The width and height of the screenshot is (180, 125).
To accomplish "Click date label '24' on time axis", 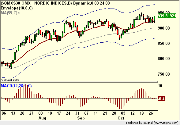I will click(68, 113).
